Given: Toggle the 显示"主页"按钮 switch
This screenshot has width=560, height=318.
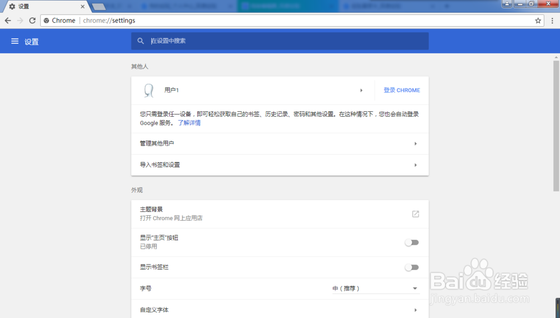Looking at the screenshot, I should click(x=412, y=243).
